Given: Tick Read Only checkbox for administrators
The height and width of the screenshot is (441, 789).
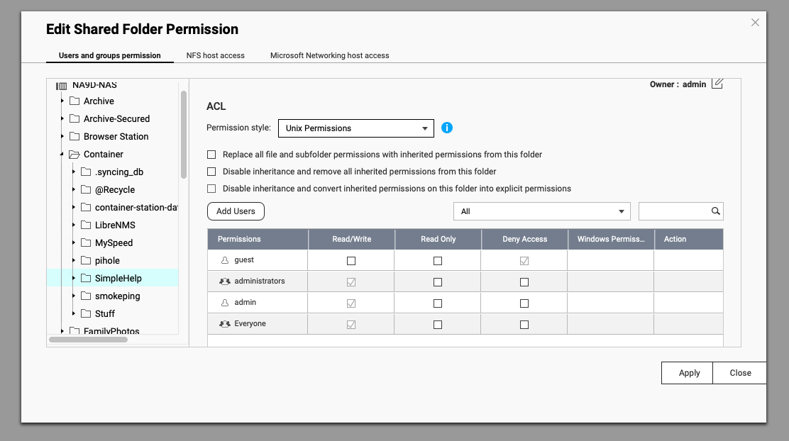Looking at the screenshot, I should [x=438, y=282].
